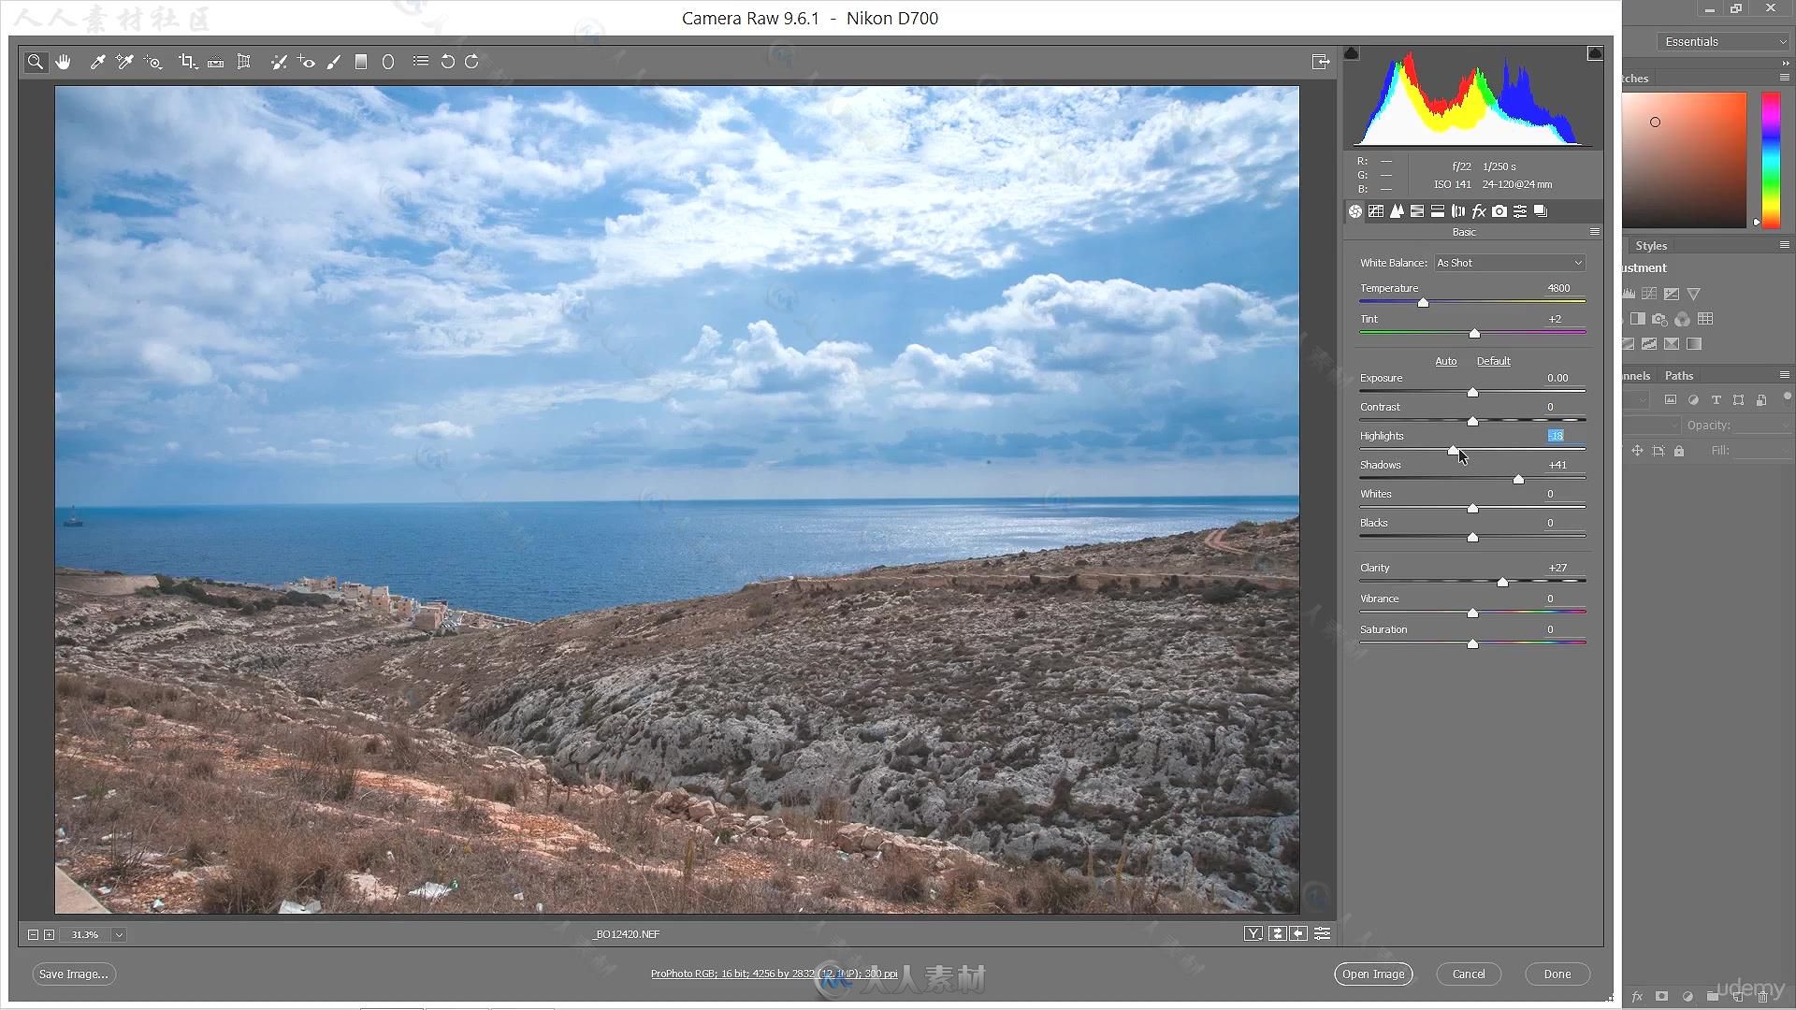1796x1010 pixels.
Task: Select the Straighten tool
Action: (216, 62)
